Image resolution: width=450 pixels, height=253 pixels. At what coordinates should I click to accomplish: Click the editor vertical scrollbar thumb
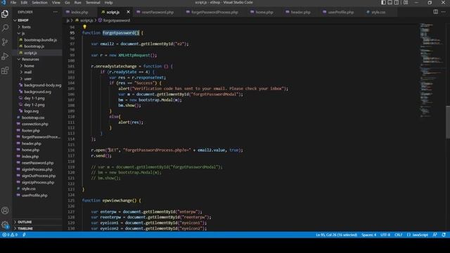[448, 122]
